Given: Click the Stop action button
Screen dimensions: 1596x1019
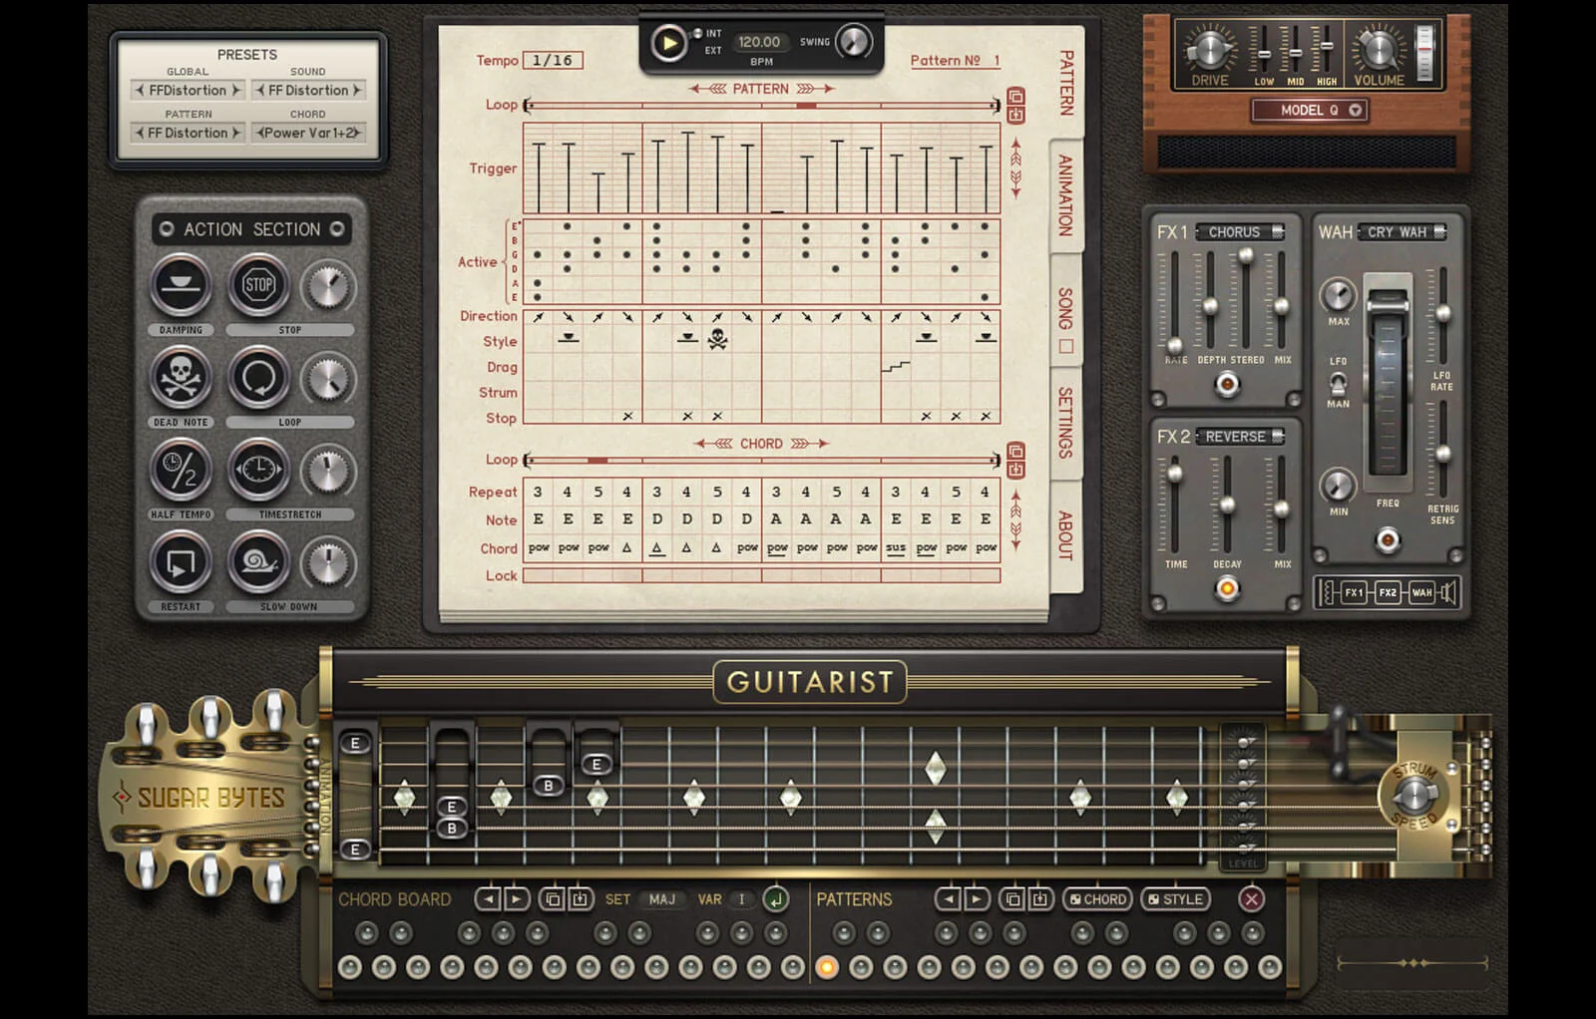Looking at the screenshot, I should [x=258, y=286].
